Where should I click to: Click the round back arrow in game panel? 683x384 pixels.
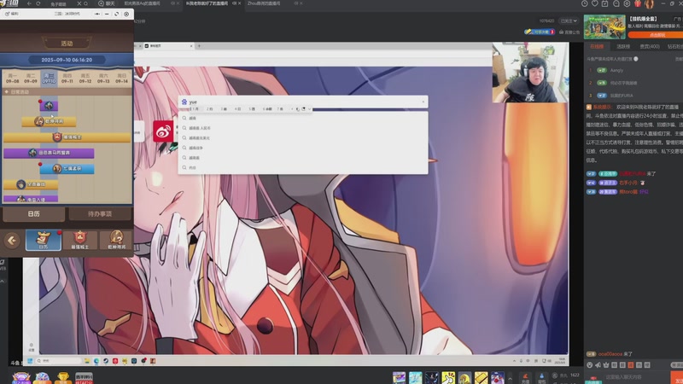[x=12, y=241]
